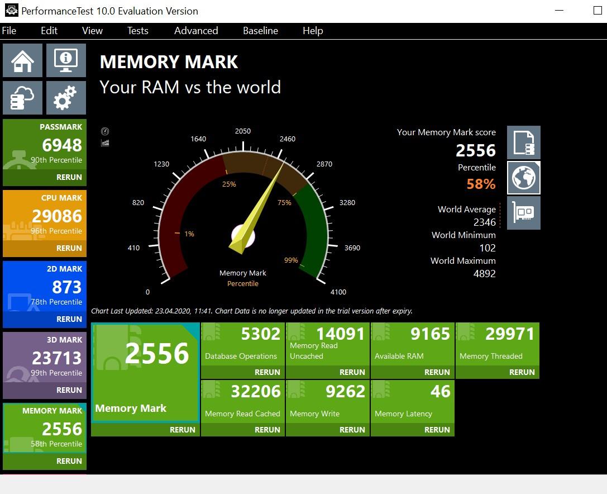The image size is (607, 494).
Task: Open the File menu
Action: [x=9, y=31]
